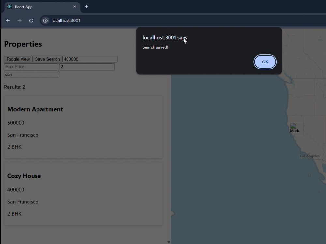Screen dimensions: 326x244
Task: Open a new browser tab with the plus icon
Action: pyautogui.click(x=86, y=7)
